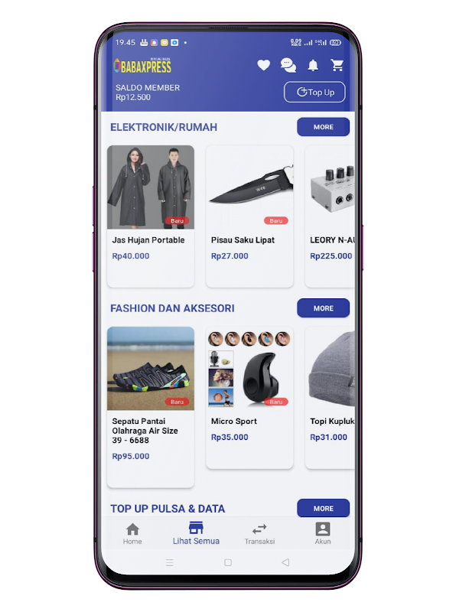Open the Transaksi tab

[259, 533]
